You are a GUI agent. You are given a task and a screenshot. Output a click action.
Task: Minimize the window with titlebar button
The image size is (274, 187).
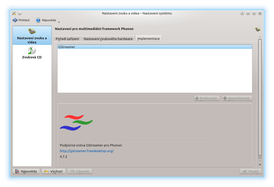tap(248, 13)
